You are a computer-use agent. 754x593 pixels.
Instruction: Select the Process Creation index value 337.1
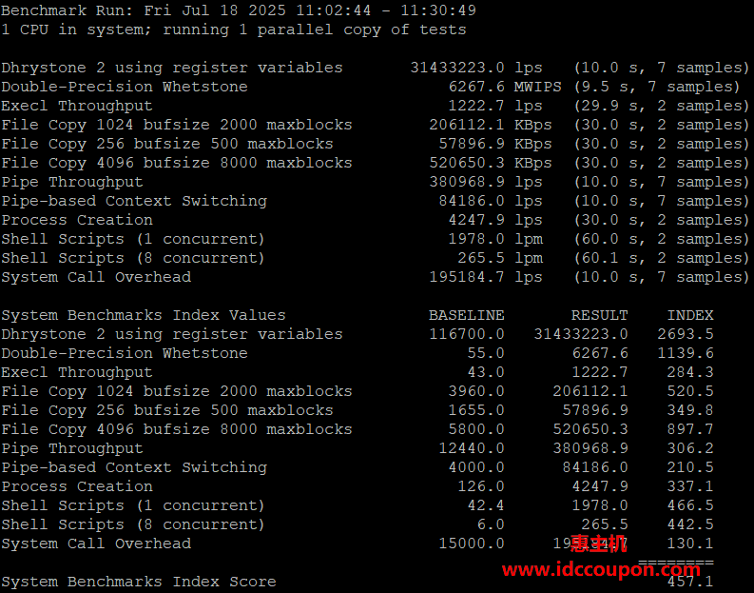[x=690, y=486]
